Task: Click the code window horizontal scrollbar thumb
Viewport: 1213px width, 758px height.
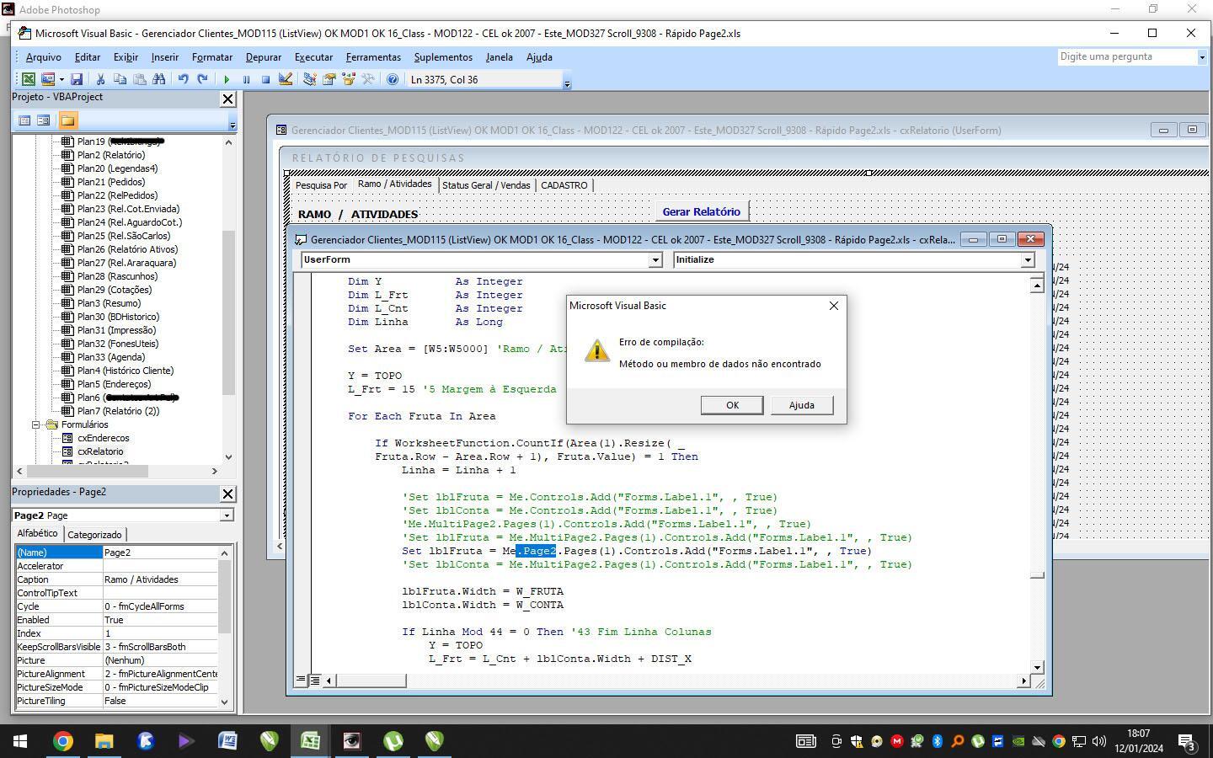Action: click(x=371, y=680)
